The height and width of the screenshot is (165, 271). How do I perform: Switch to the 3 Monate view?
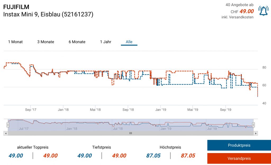[x=46, y=42]
